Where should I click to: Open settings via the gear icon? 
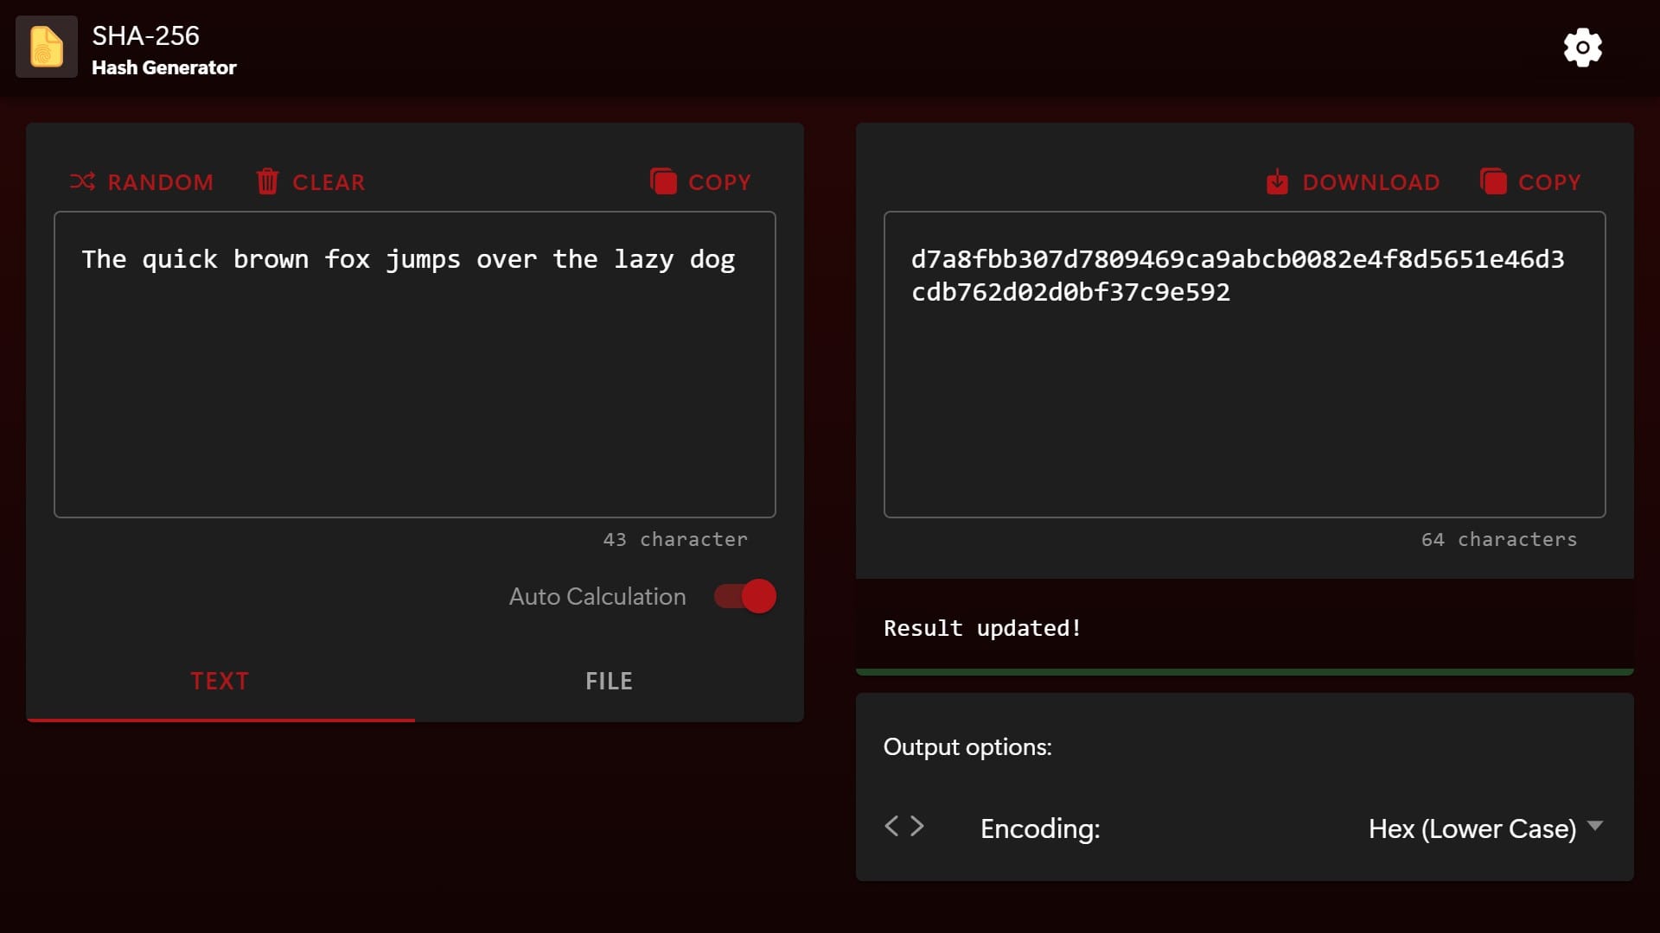[x=1582, y=48]
